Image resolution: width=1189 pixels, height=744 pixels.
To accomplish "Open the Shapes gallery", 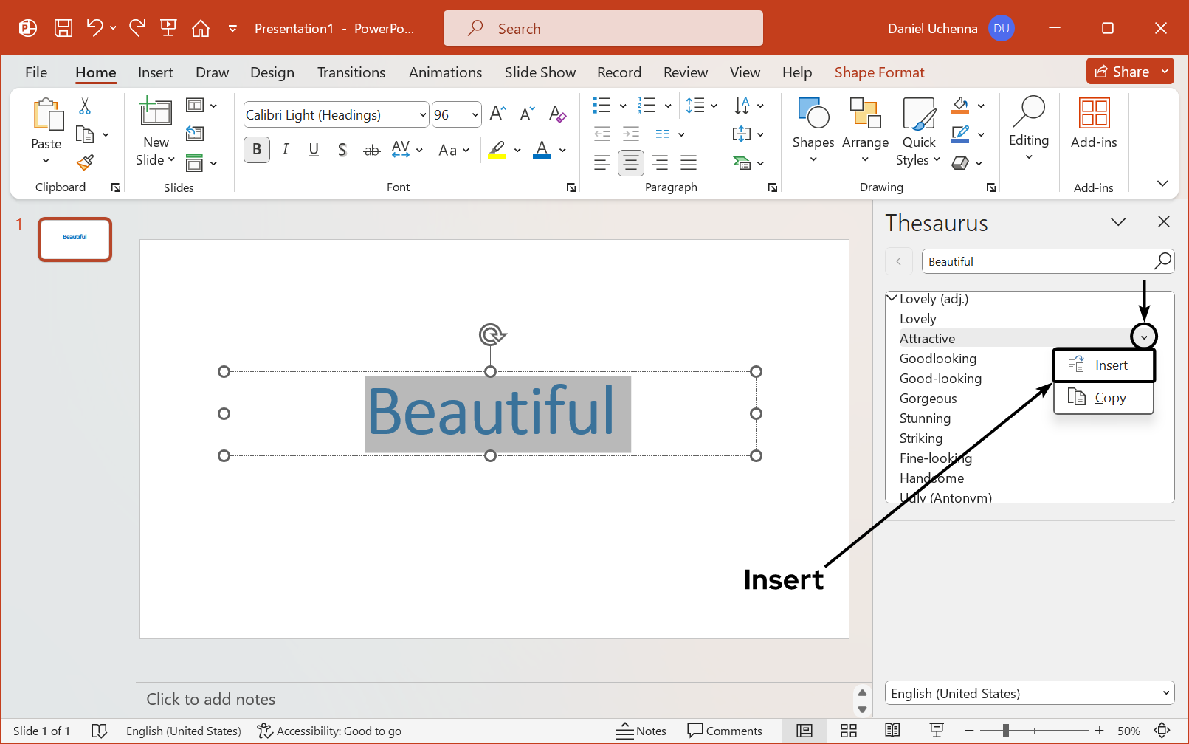I will (x=813, y=129).
